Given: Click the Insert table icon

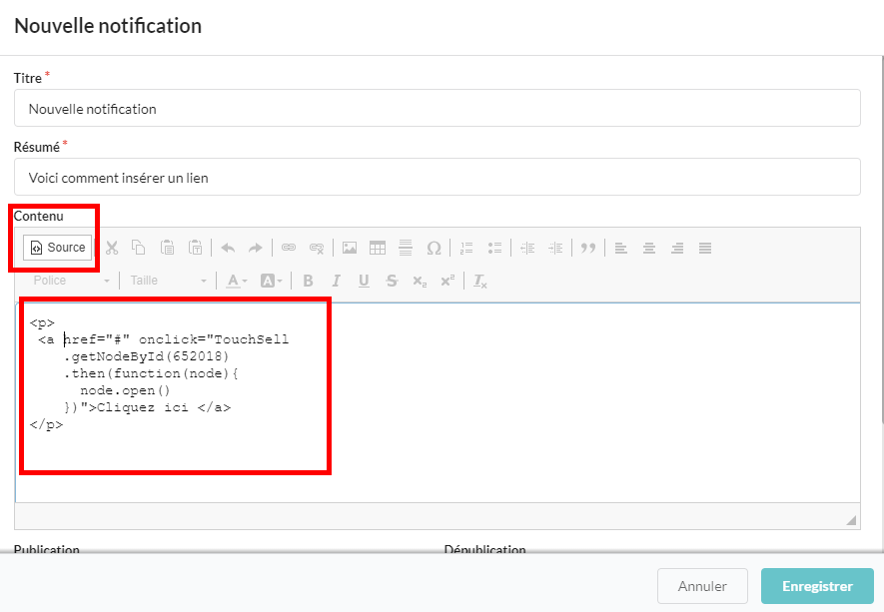Looking at the screenshot, I should point(378,248).
